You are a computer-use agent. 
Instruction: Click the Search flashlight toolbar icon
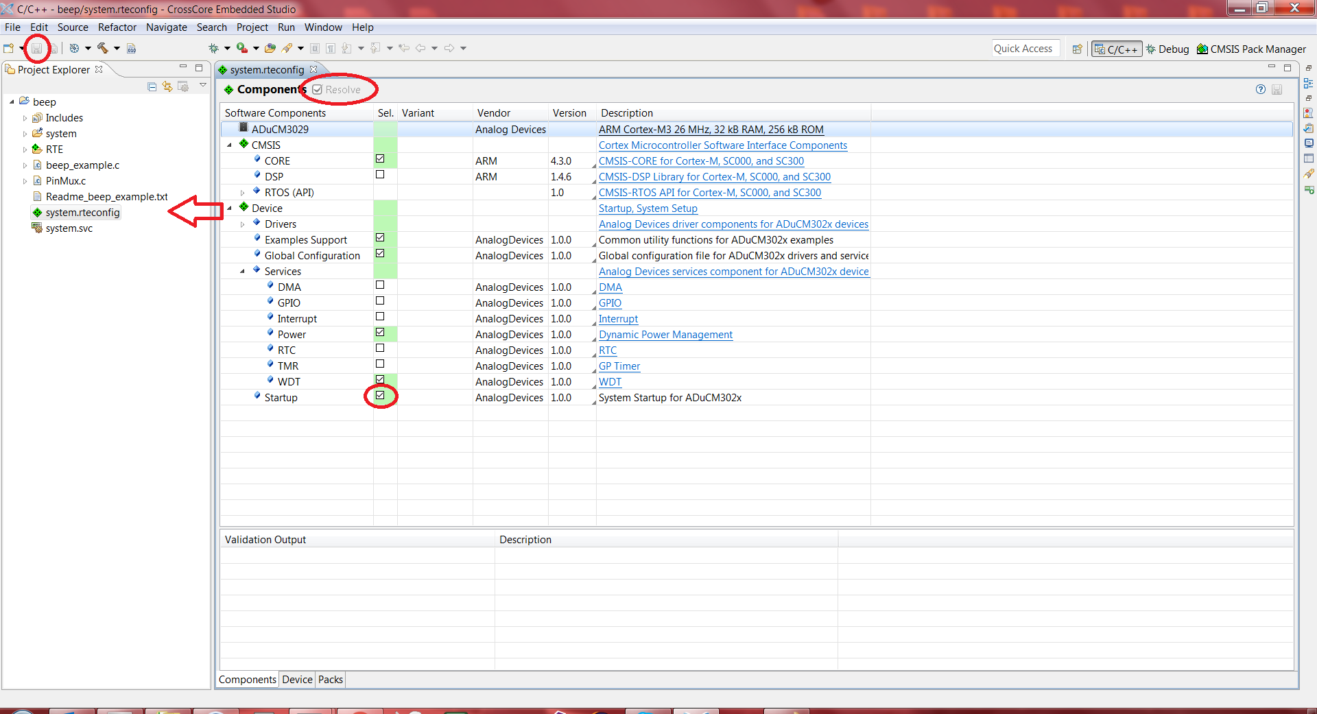pos(287,48)
